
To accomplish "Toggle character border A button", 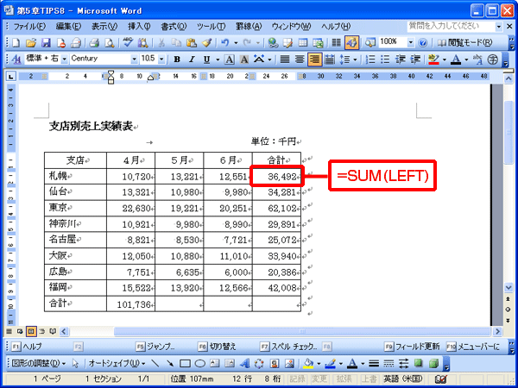I will coord(230,59).
